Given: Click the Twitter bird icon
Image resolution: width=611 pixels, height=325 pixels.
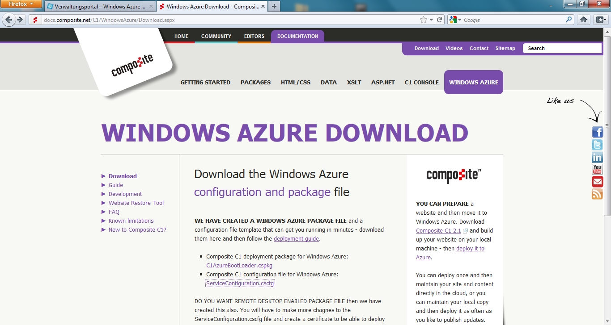Looking at the screenshot, I should coord(597,145).
